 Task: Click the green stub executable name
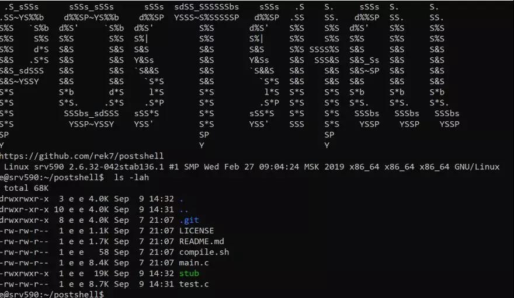click(x=189, y=274)
